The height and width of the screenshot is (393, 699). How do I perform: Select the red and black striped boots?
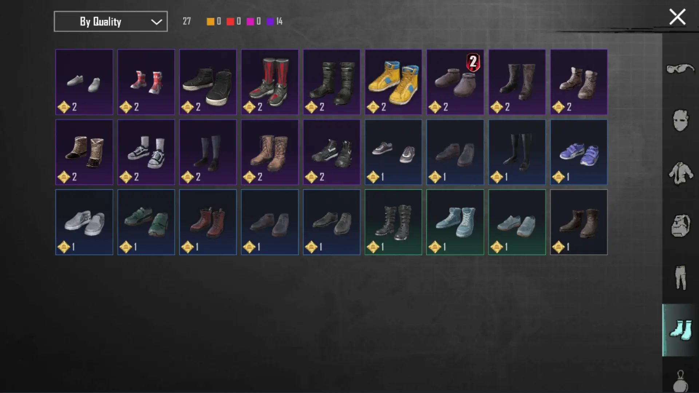click(x=270, y=82)
